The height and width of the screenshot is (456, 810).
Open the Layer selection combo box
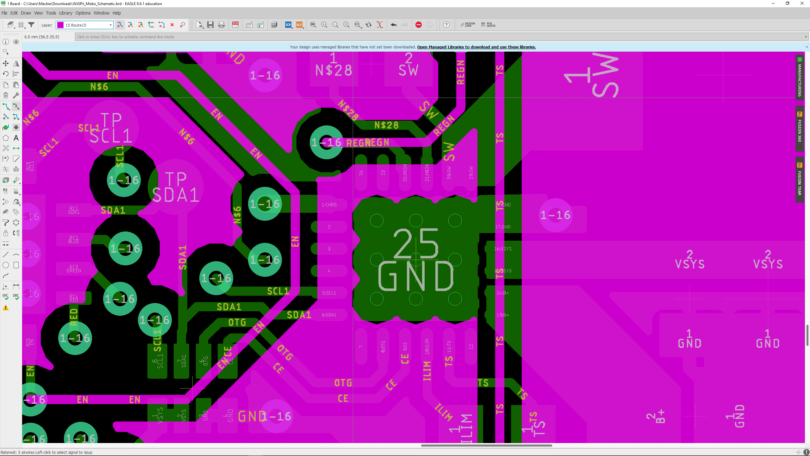point(84,25)
